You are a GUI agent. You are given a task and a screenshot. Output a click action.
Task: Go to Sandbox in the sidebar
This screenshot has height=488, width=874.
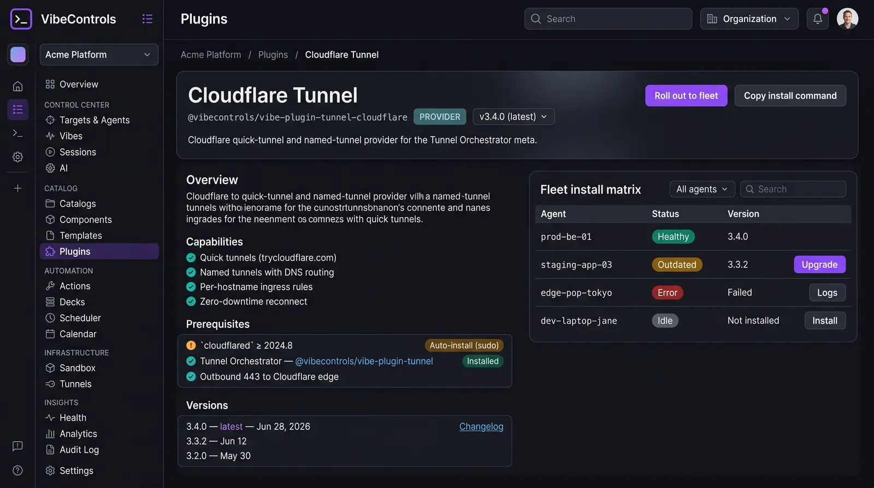tap(77, 368)
